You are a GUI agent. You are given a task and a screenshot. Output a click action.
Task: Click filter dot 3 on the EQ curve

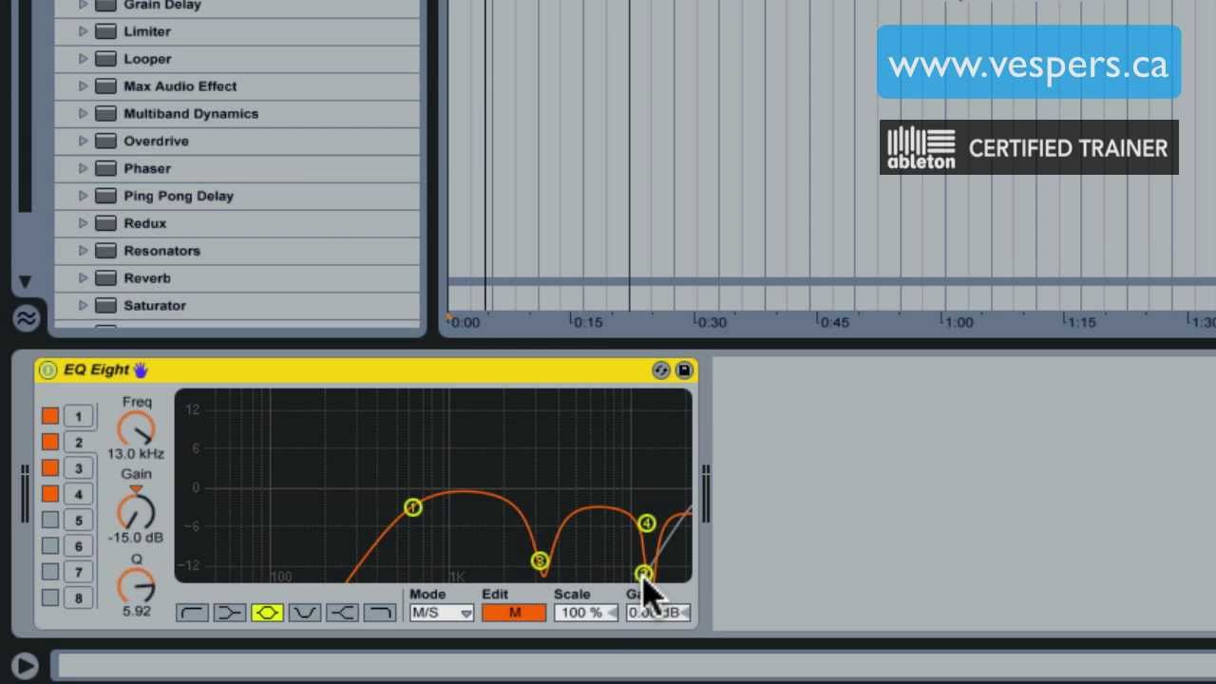[x=540, y=561]
